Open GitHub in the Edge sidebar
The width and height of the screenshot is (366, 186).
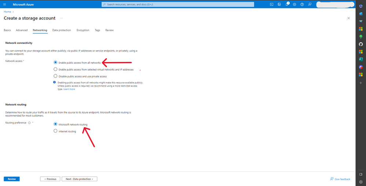pos(360,44)
